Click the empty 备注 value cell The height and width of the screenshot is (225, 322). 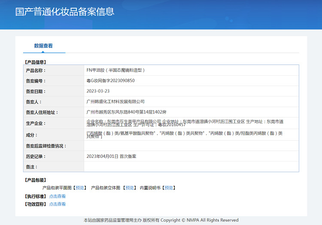pyautogui.click(x=191, y=166)
